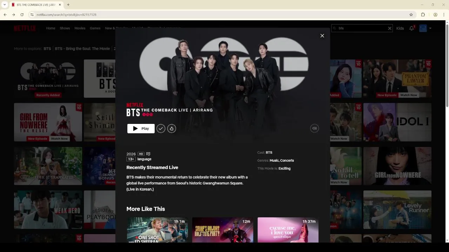The width and height of the screenshot is (449, 252).
Task: Expand the tab search dropdown
Action: tap(5, 5)
